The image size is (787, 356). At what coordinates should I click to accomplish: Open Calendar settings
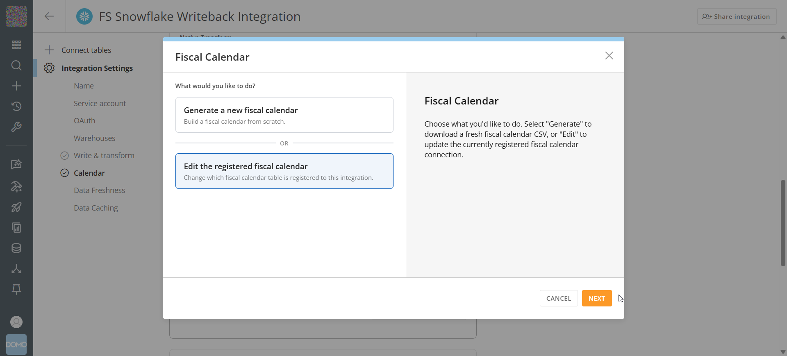click(89, 173)
